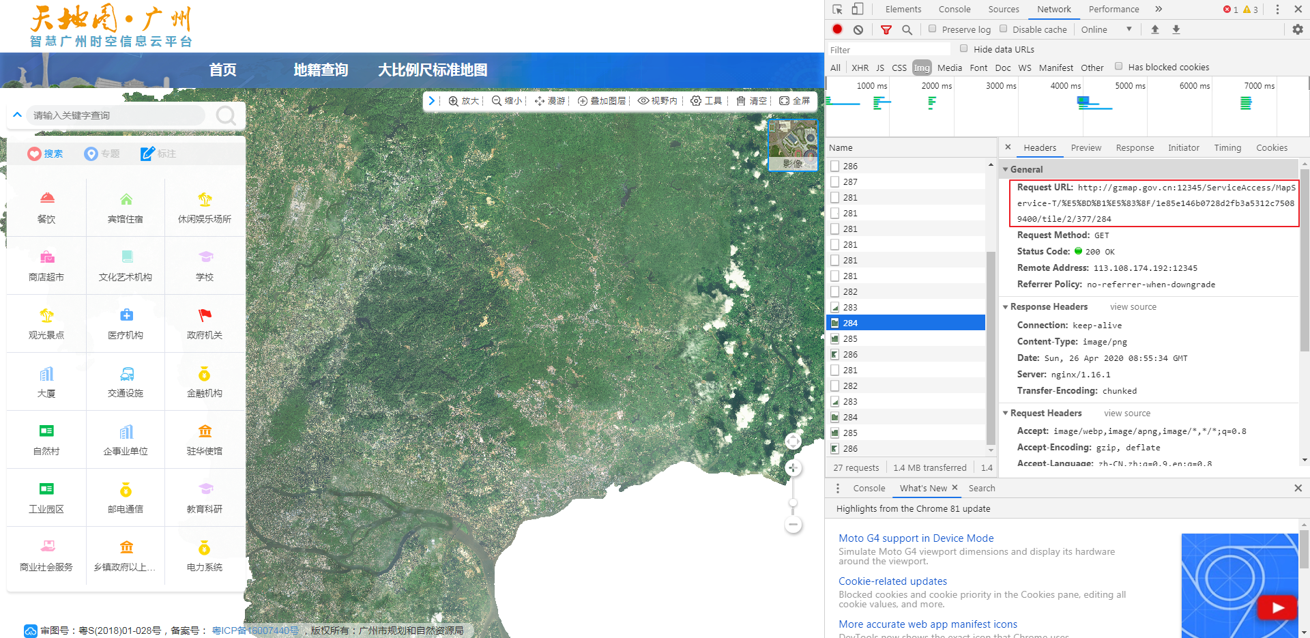Collapse the search panel chevron
Screen dimensions: 1310x638
pos(18,115)
